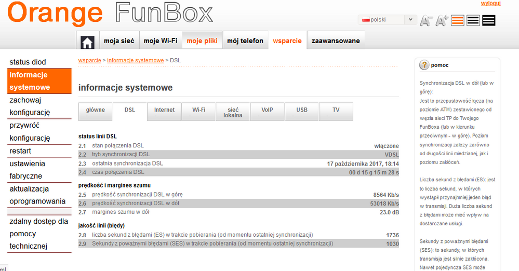Click the home icon in navigation bar
The width and height of the screenshot is (519, 271).
point(87,41)
